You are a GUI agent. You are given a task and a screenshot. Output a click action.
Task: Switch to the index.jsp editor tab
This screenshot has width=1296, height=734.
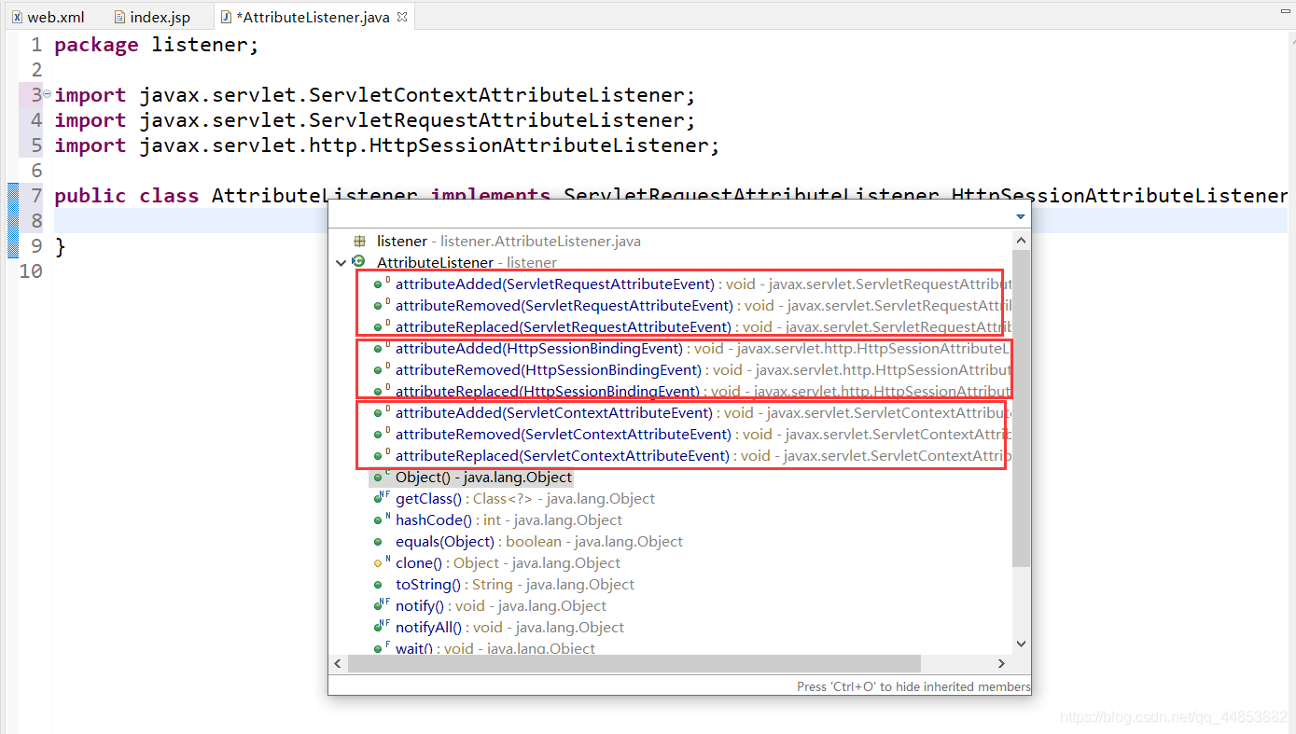pos(151,17)
